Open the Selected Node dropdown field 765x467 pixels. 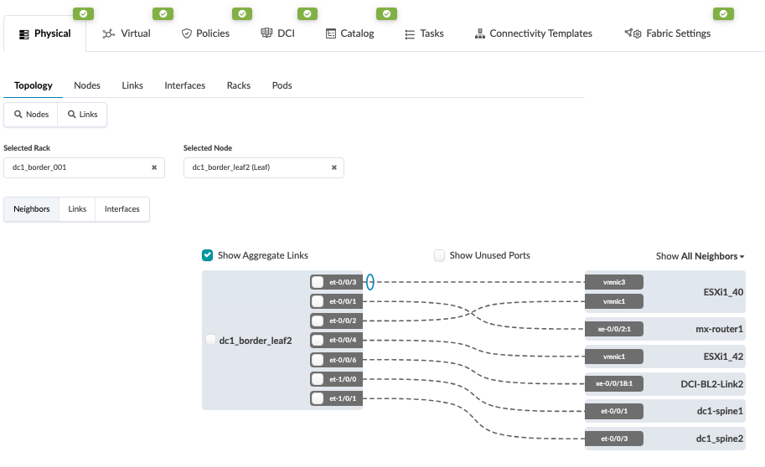tap(256, 167)
